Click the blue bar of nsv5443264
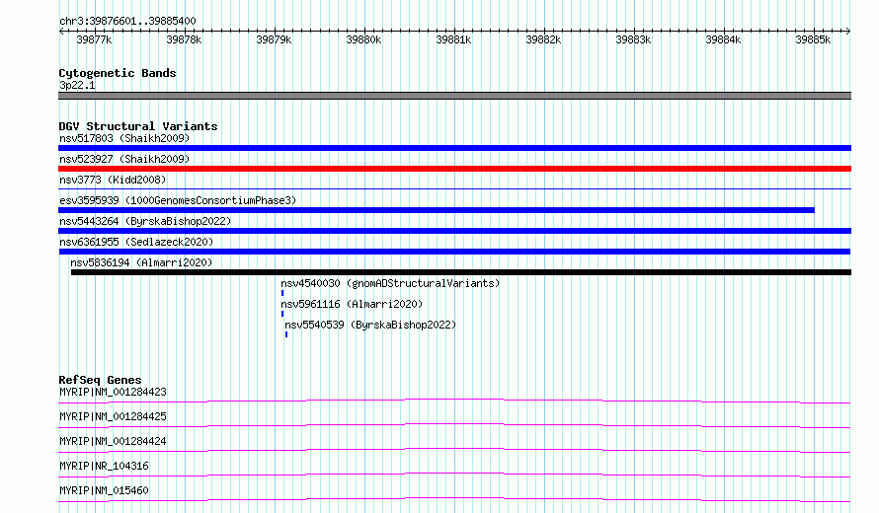879x513 pixels. pyautogui.click(x=454, y=231)
